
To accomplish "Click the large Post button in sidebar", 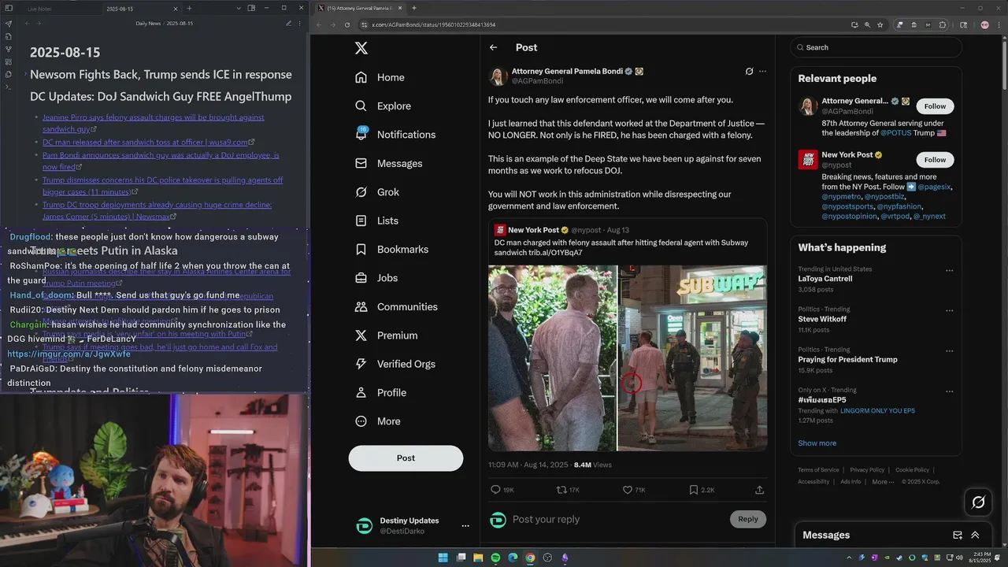I will click(x=406, y=458).
